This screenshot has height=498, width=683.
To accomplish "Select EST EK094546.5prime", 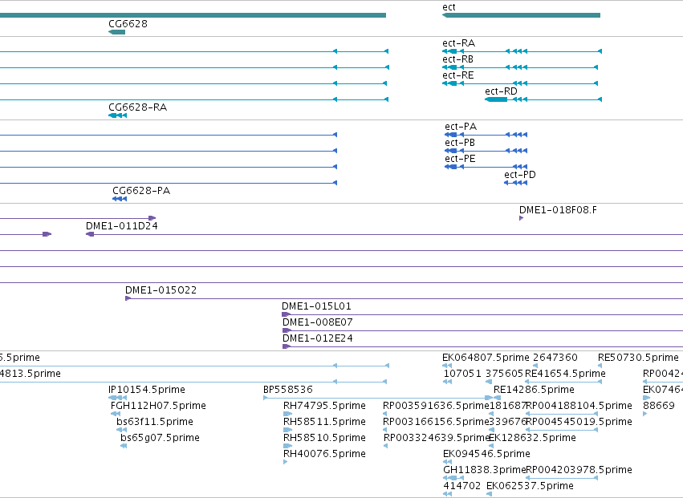I will [x=447, y=462].
